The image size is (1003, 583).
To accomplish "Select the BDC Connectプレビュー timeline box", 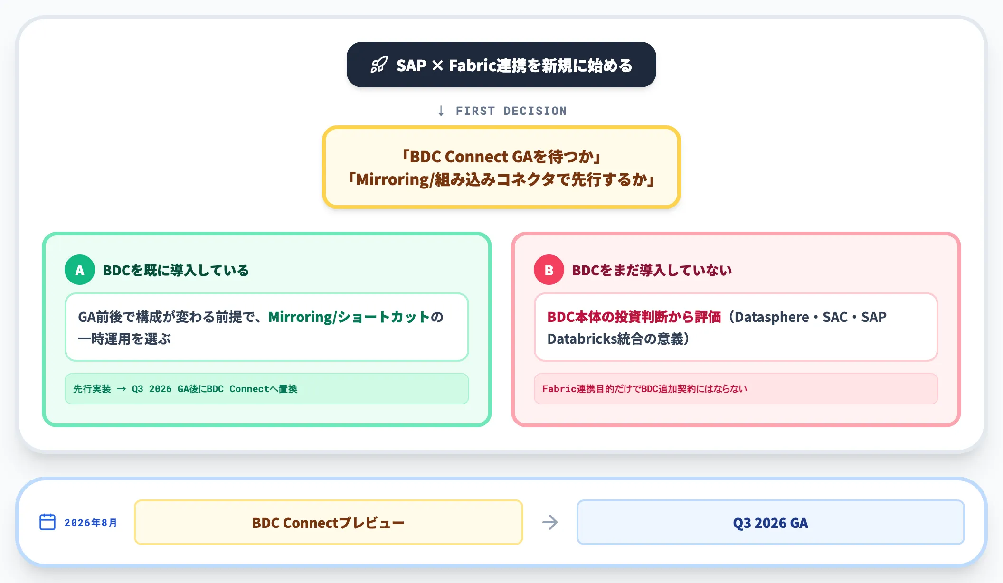I will tap(328, 522).
